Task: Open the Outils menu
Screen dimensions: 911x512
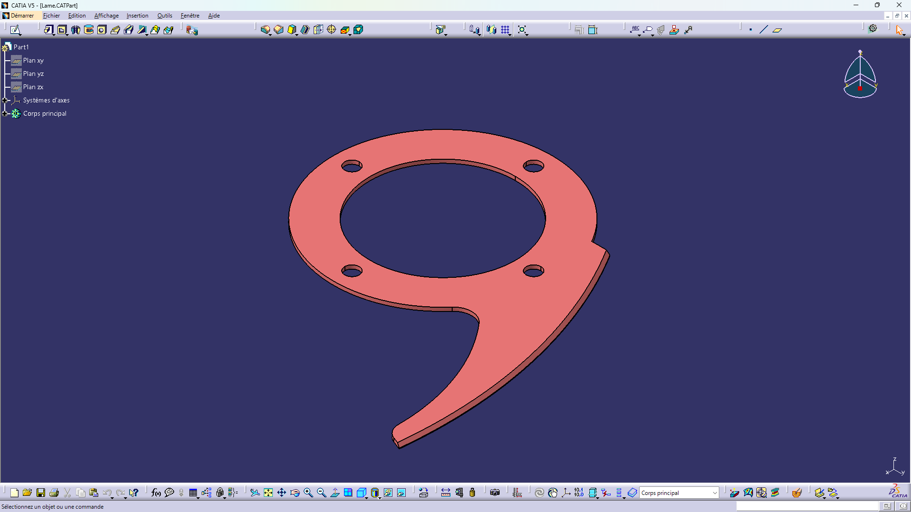Action: coord(165,16)
